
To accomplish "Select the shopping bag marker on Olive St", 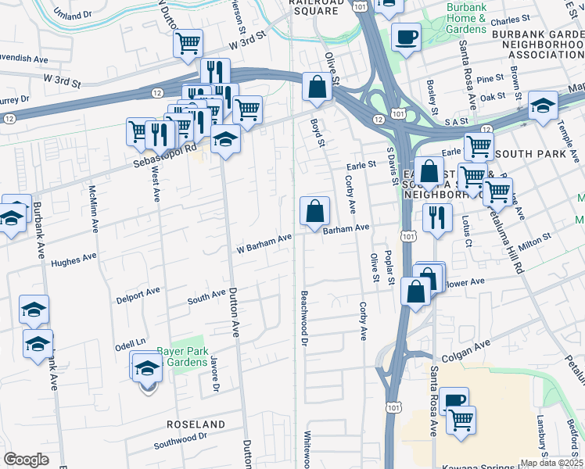I will point(317,87).
